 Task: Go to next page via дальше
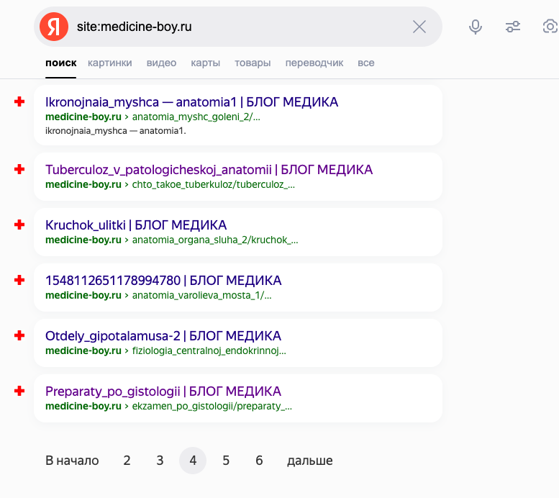(x=310, y=461)
